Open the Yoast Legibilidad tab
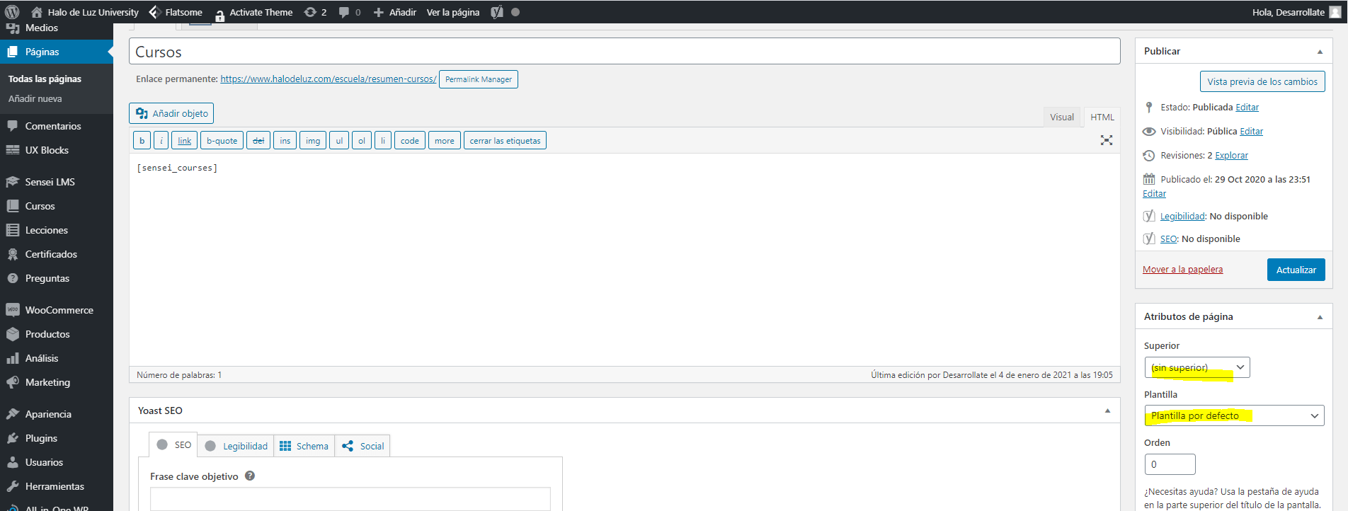 pos(236,446)
